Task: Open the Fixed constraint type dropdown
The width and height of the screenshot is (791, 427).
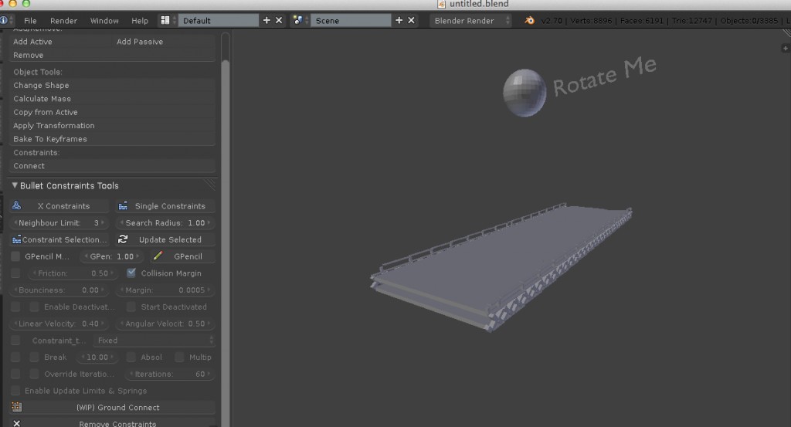Action: 154,341
